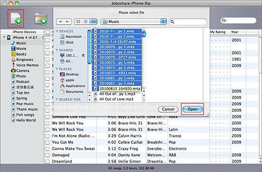The image size is (262, 172).
Task: Collapse the PLACES section in dialog
Action: coord(57,69)
